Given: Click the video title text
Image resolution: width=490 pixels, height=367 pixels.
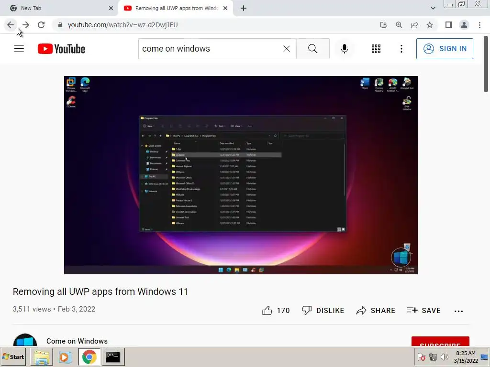Looking at the screenshot, I should click(x=100, y=291).
